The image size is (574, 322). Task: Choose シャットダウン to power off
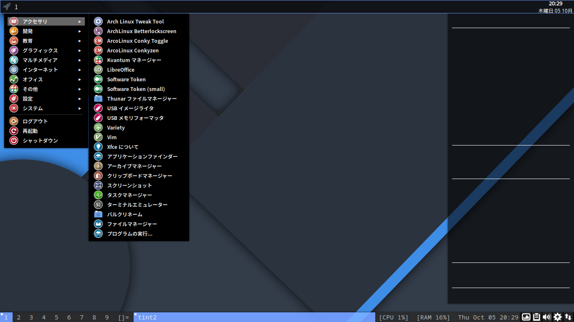pos(46,140)
